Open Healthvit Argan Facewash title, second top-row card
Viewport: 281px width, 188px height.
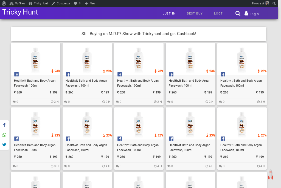tap(86, 83)
